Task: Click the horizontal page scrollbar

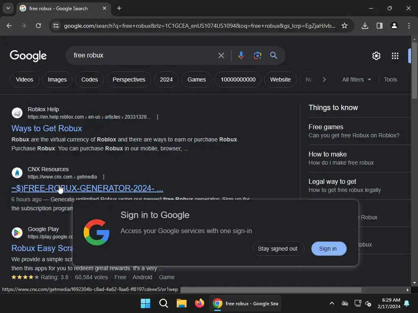Action: coord(271,290)
